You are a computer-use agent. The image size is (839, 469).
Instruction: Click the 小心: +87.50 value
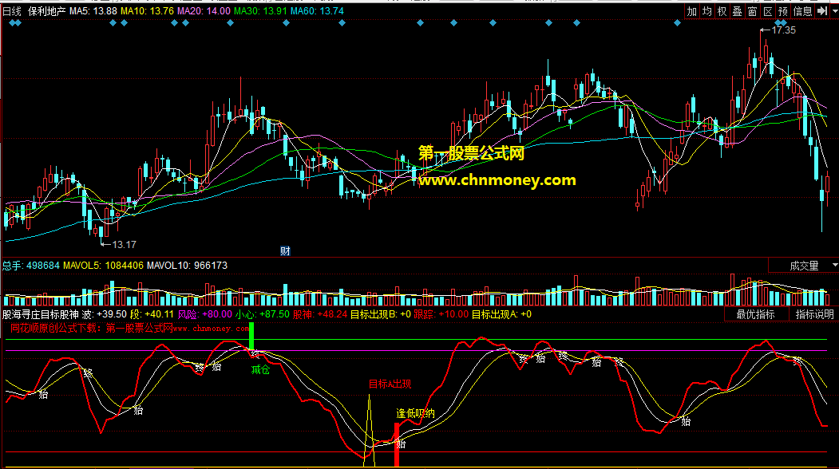[263, 314]
